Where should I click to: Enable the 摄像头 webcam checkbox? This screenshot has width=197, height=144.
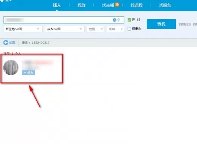point(129,29)
